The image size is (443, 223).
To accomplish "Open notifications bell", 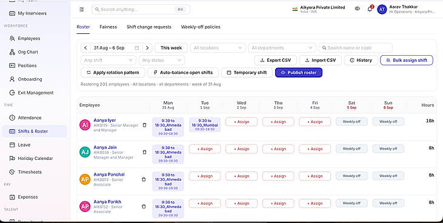I will [370, 9].
